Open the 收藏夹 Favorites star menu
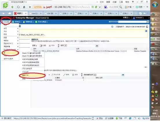This screenshot has width=160, height=122. click(x=28, y=22)
